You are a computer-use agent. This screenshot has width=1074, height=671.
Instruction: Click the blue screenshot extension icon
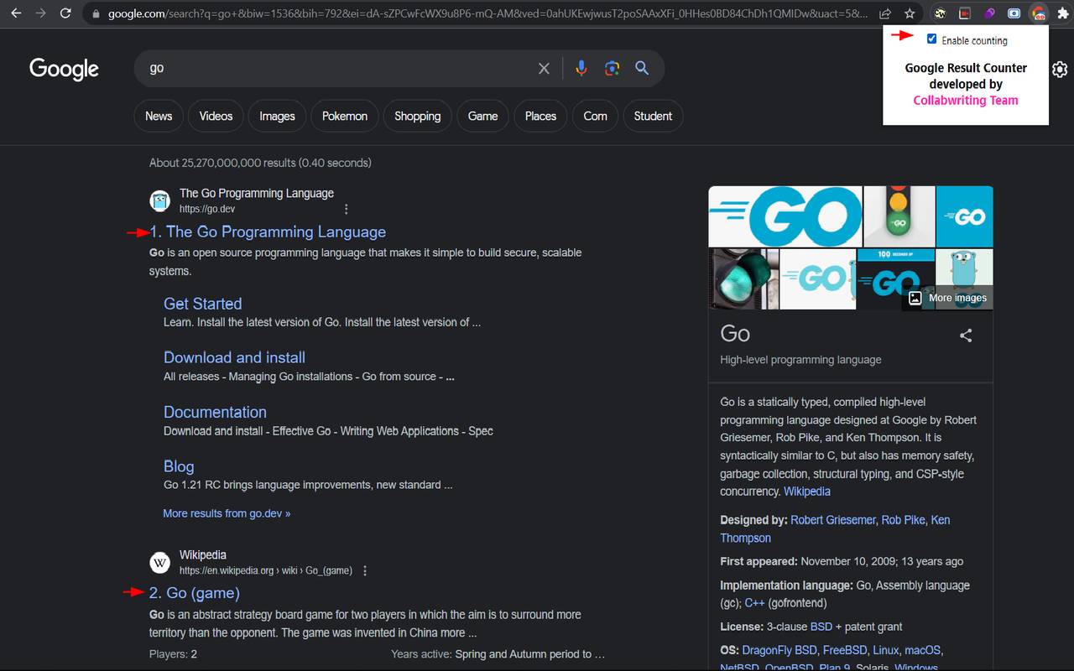click(x=1014, y=13)
